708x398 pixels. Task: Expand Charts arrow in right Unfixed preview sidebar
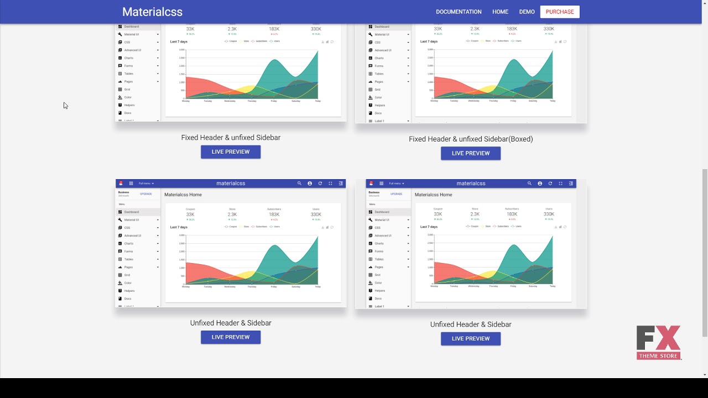[408, 244]
